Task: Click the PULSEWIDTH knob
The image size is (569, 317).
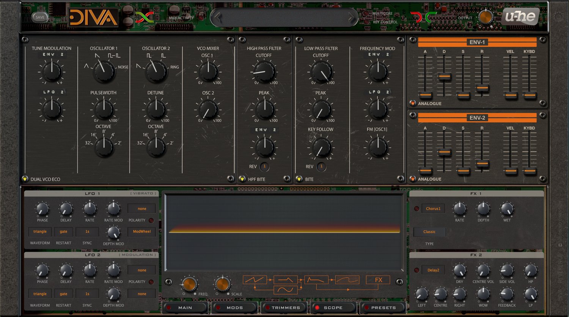Action: point(104,109)
